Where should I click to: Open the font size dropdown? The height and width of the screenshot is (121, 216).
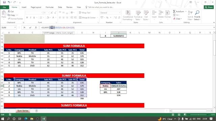(x=49, y=13)
